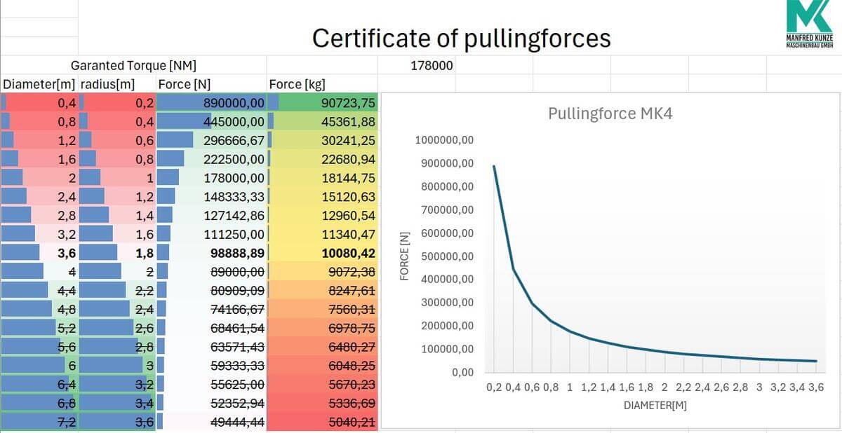Click the 18144,75 cell
This screenshot has width=842, height=433.
pyautogui.click(x=322, y=178)
